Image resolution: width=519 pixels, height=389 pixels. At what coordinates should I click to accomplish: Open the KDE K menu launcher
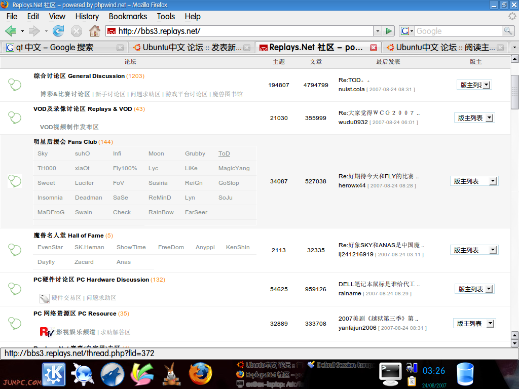pyautogui.click(x=54, y=374)
